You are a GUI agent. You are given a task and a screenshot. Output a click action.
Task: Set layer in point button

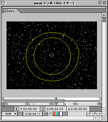coord(17,109)
